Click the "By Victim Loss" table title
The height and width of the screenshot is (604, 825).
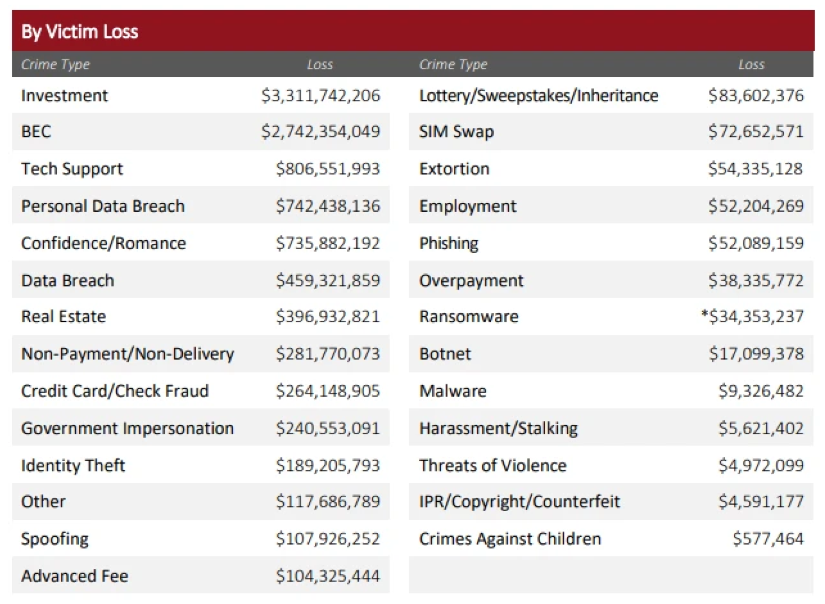pyautogui.click(x=79, y=32)
